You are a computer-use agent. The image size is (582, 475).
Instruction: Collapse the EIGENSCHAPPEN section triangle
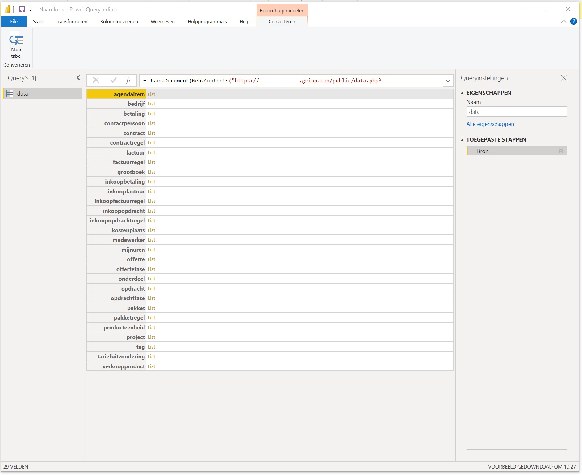click(462, 93)
